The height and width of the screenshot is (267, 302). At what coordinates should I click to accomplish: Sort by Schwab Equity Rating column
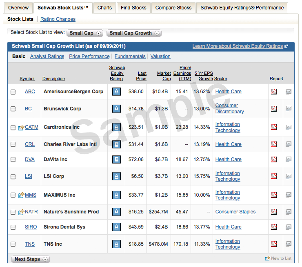coord(117,73)
